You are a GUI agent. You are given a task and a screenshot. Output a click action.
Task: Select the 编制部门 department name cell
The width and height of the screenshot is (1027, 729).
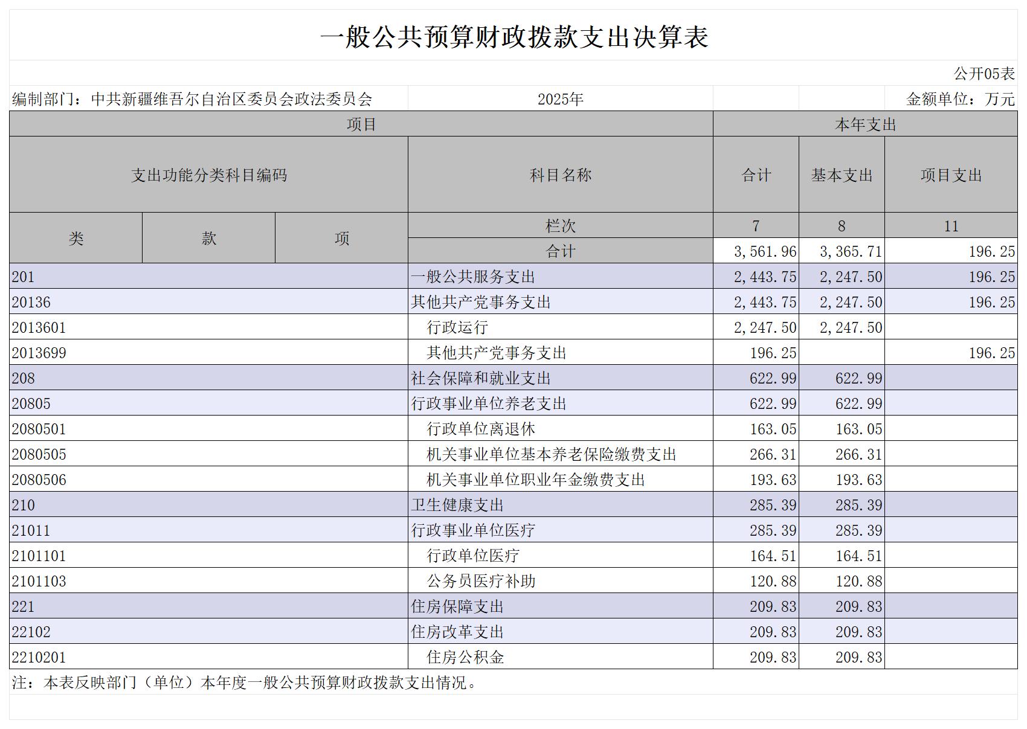(208, 98)
